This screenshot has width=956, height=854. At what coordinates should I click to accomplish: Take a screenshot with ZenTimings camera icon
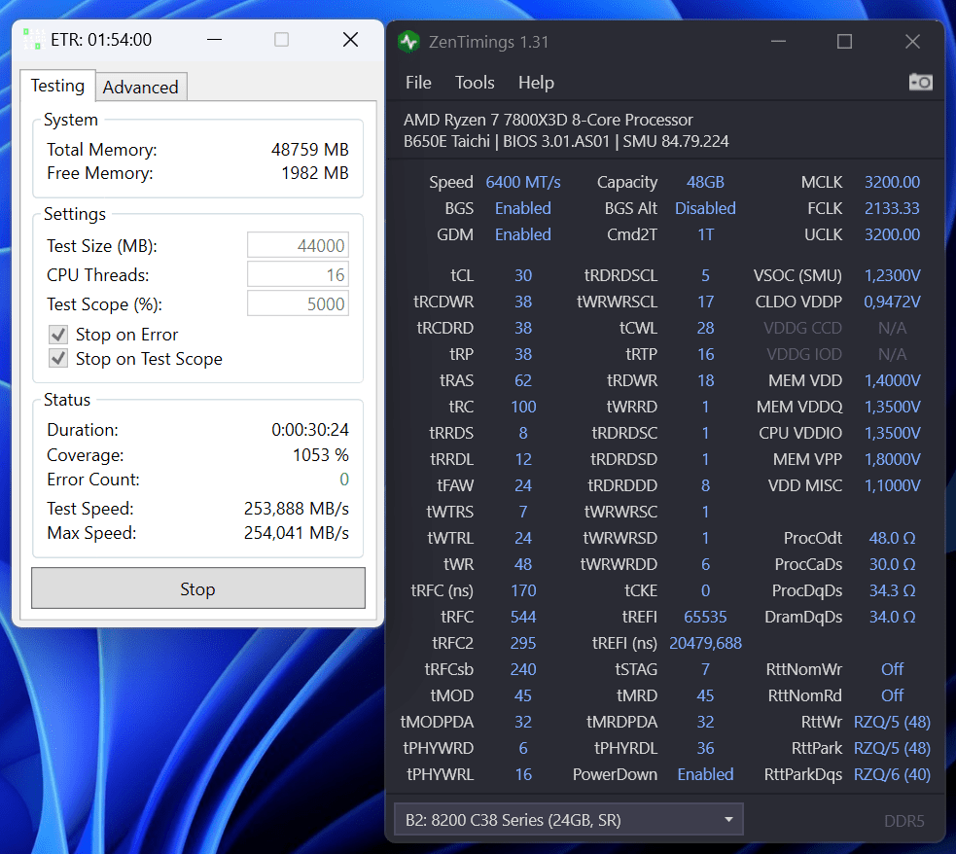(x=921, y=82)
